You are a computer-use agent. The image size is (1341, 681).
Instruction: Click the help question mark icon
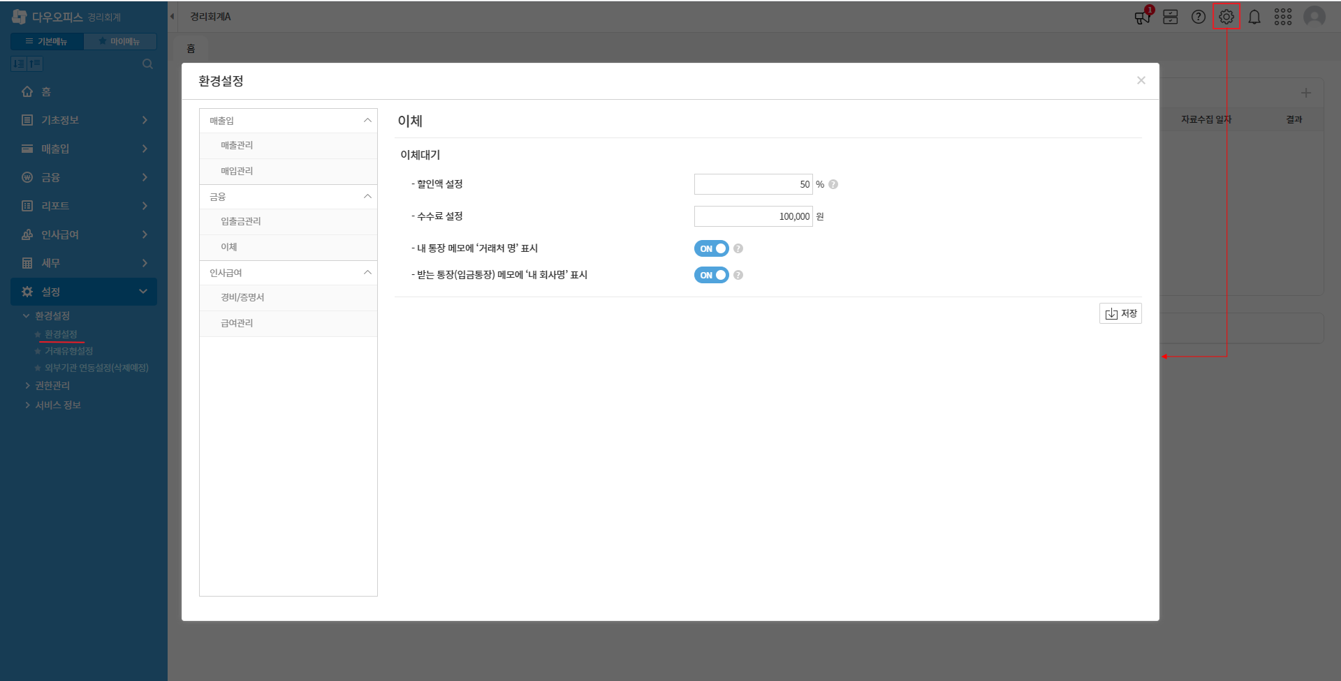click(1199, 17)
